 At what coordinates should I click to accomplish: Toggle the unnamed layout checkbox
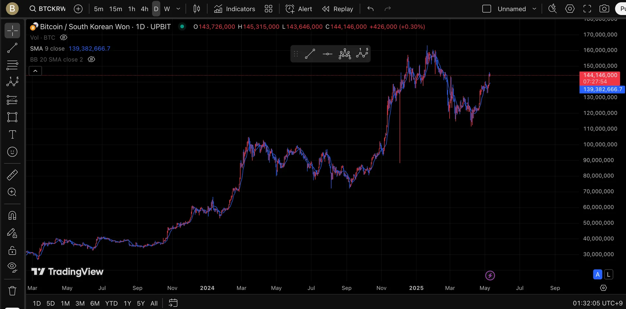pos(486,9)
